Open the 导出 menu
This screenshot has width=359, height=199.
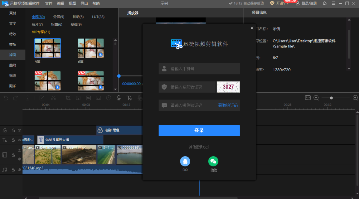point(84,3)
